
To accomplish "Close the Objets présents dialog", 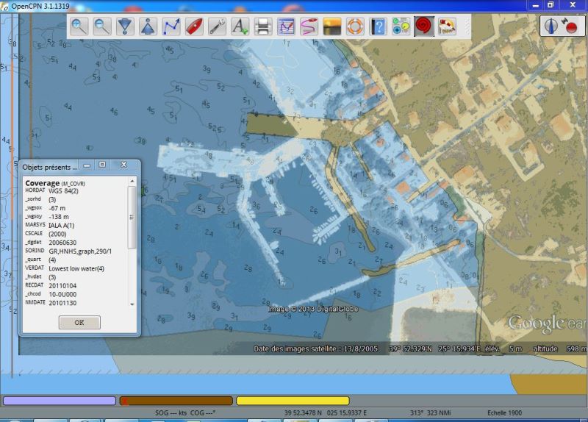I will pos(123,165).
